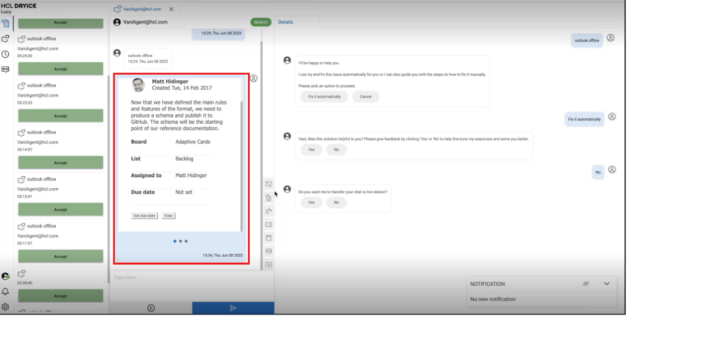Click the notification list filter icon
This screenshot has height=341, width=719.
click(x=586, y=284)
